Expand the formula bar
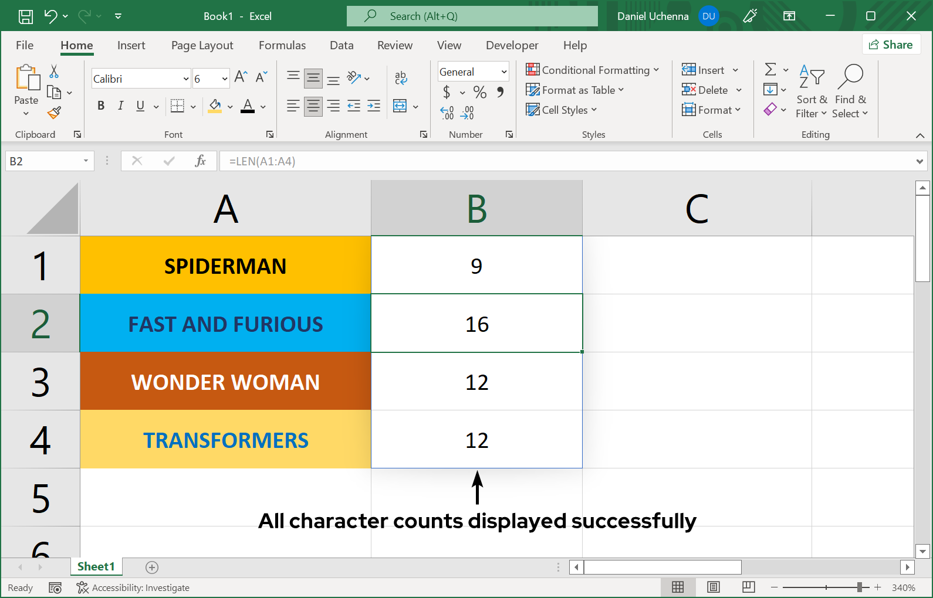The height and width of the screenshot is (598, 933). click(x=920, y=161)
